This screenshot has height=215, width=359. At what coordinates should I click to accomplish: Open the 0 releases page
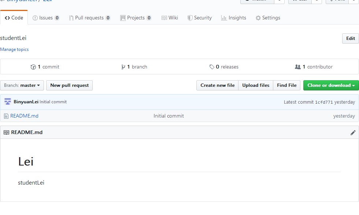224,67
